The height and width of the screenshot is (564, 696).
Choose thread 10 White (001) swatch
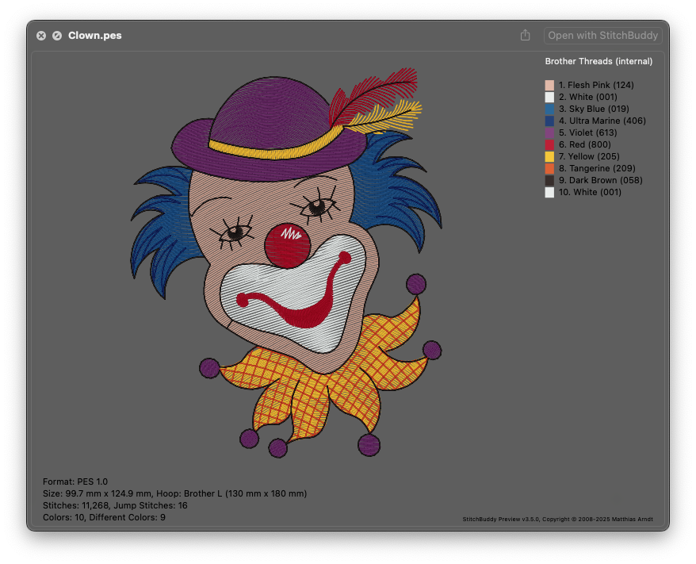(549, 192)
